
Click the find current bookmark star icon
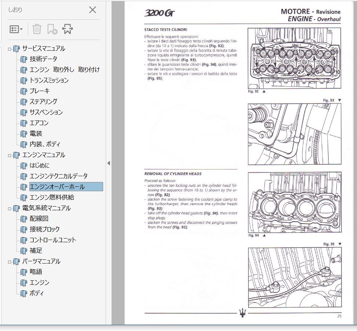[x=68, y=29]
